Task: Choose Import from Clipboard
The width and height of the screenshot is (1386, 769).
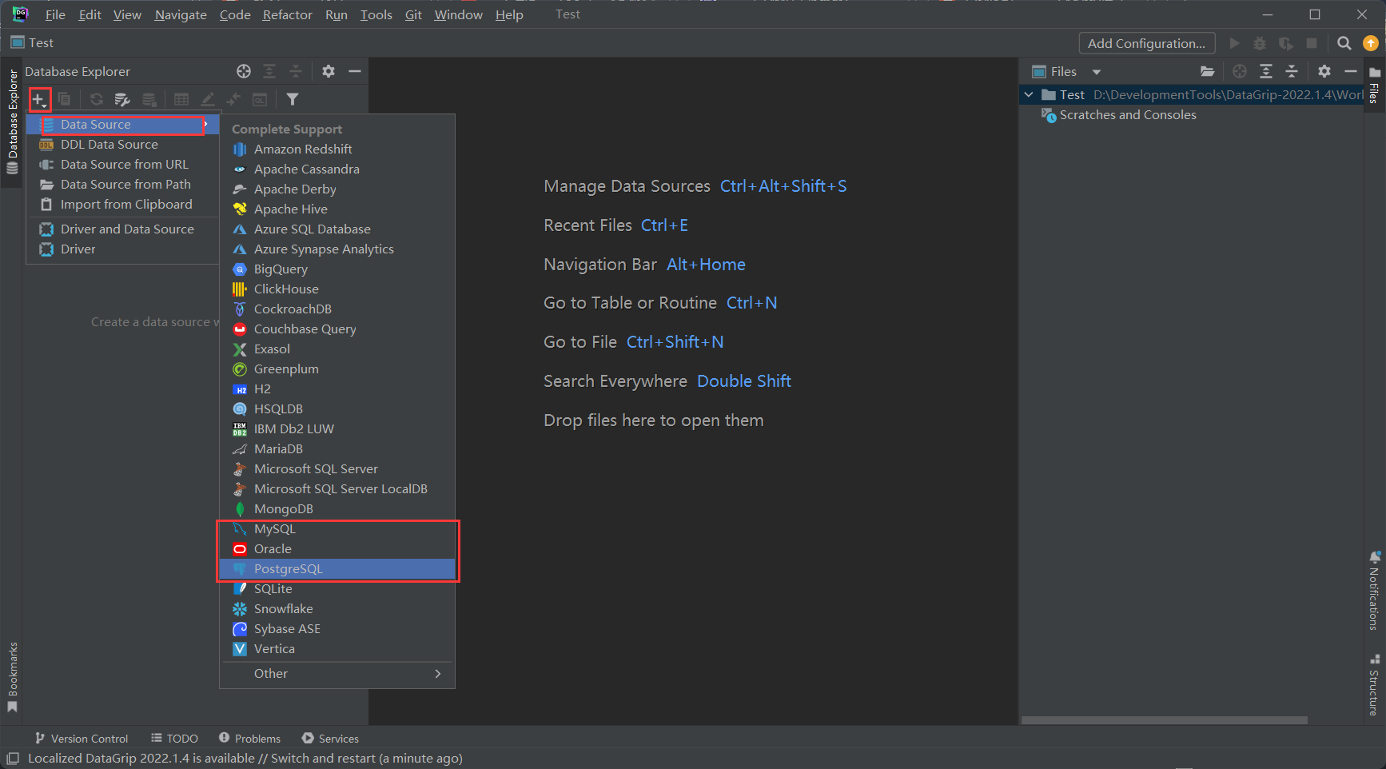Action: coord(122,205)
